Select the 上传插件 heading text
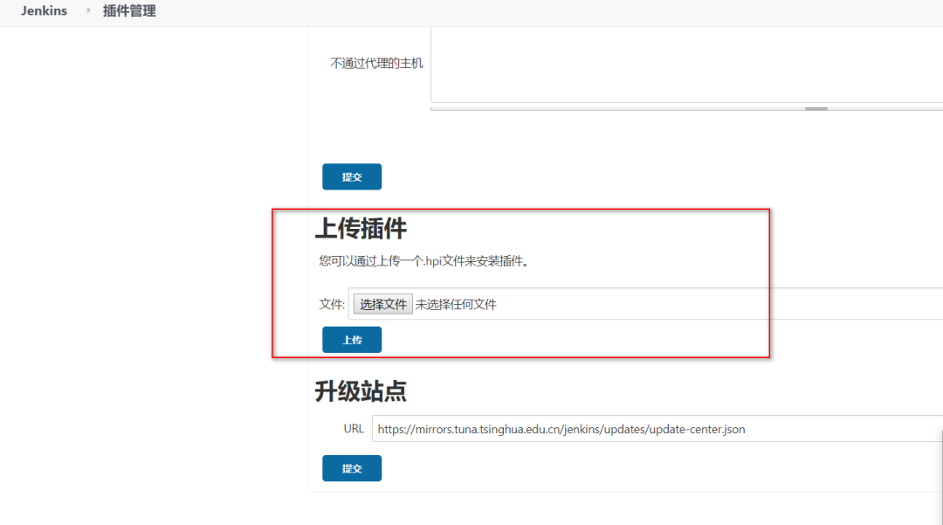This screenshot has height=525, width=943. tap(361, 229)
